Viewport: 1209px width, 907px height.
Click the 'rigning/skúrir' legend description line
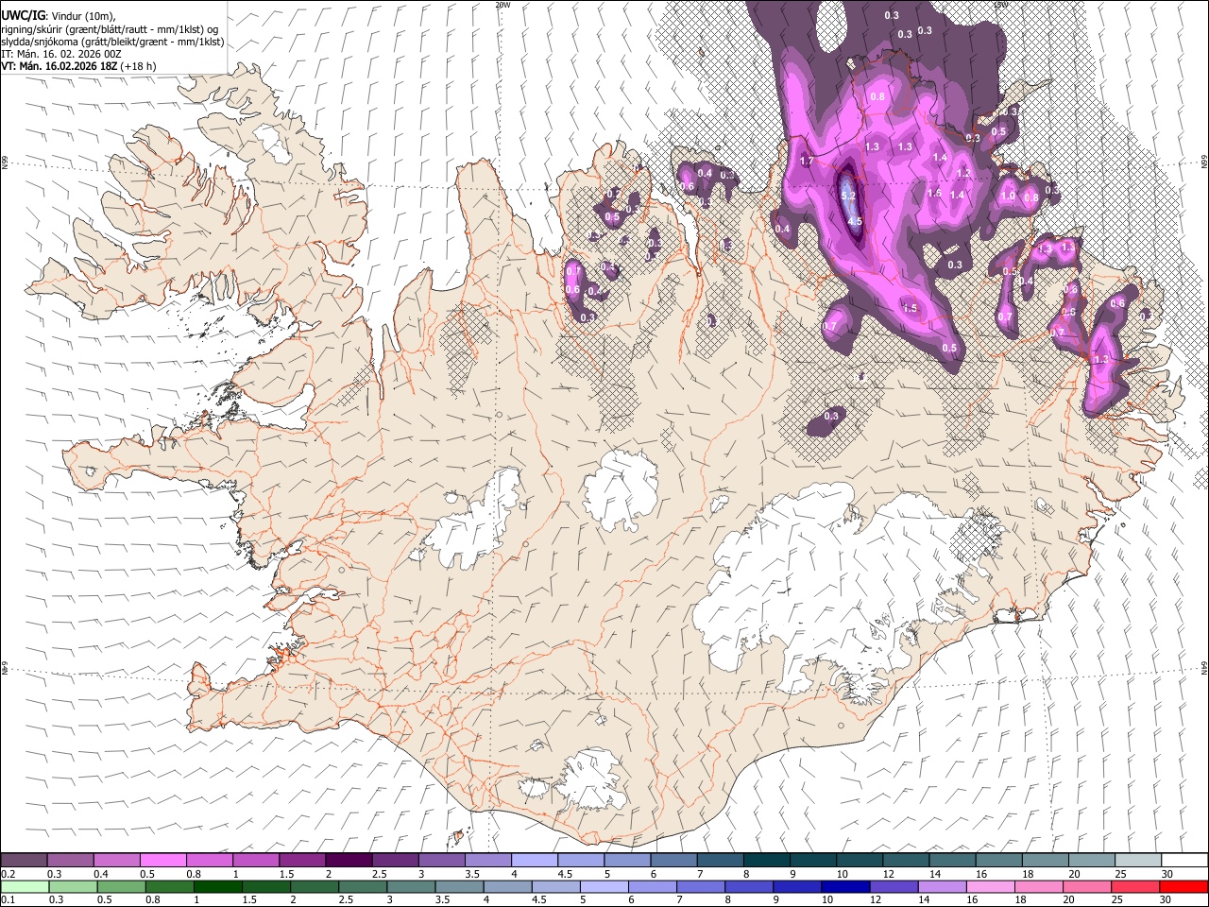click(111, 29)
